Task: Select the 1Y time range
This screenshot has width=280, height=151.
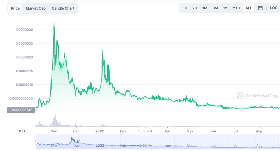Action: (225, 8)
